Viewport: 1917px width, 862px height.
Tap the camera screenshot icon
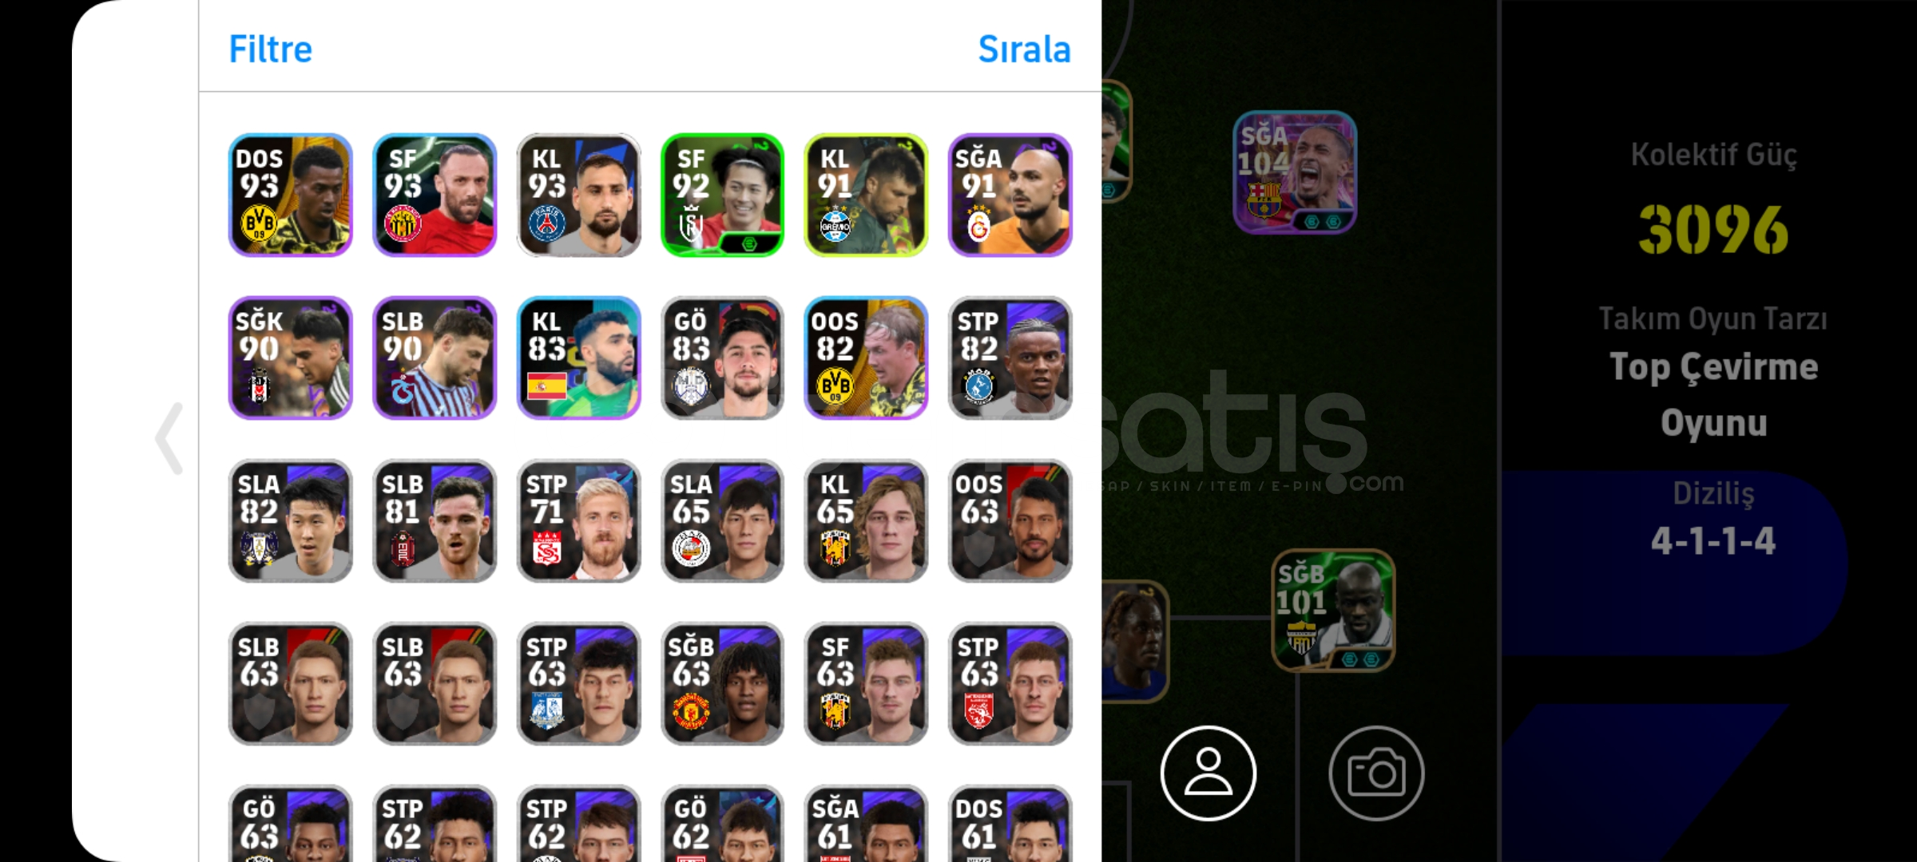1376,773
